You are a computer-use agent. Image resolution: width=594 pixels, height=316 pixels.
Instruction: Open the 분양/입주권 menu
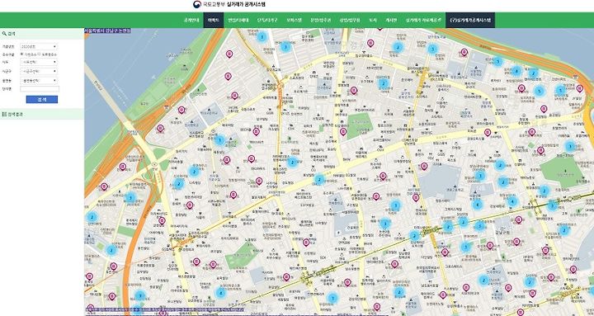320,20
